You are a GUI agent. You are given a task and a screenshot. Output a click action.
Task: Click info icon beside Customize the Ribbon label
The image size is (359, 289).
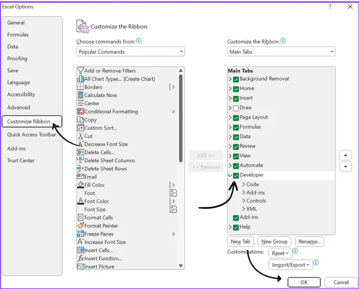click(x=283, y=41)
